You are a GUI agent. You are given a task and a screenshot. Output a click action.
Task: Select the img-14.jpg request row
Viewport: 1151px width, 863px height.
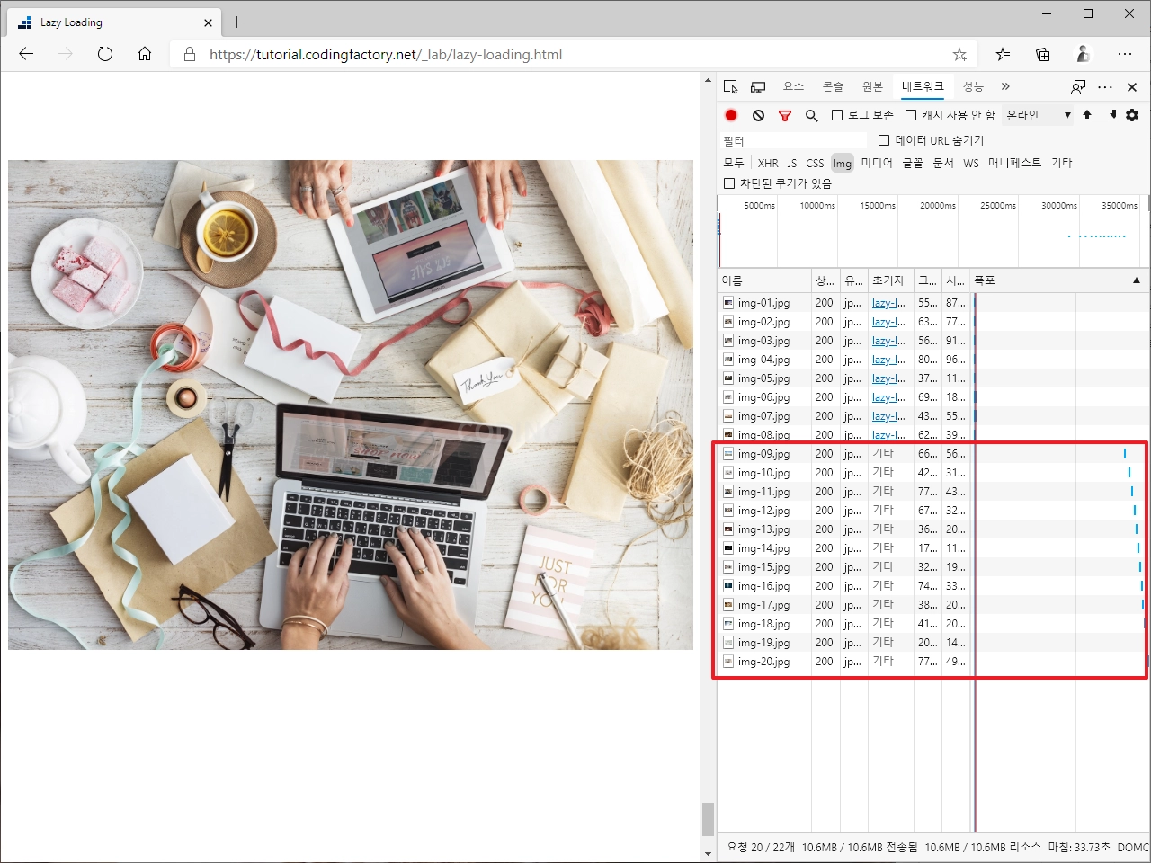pos(933,548)
